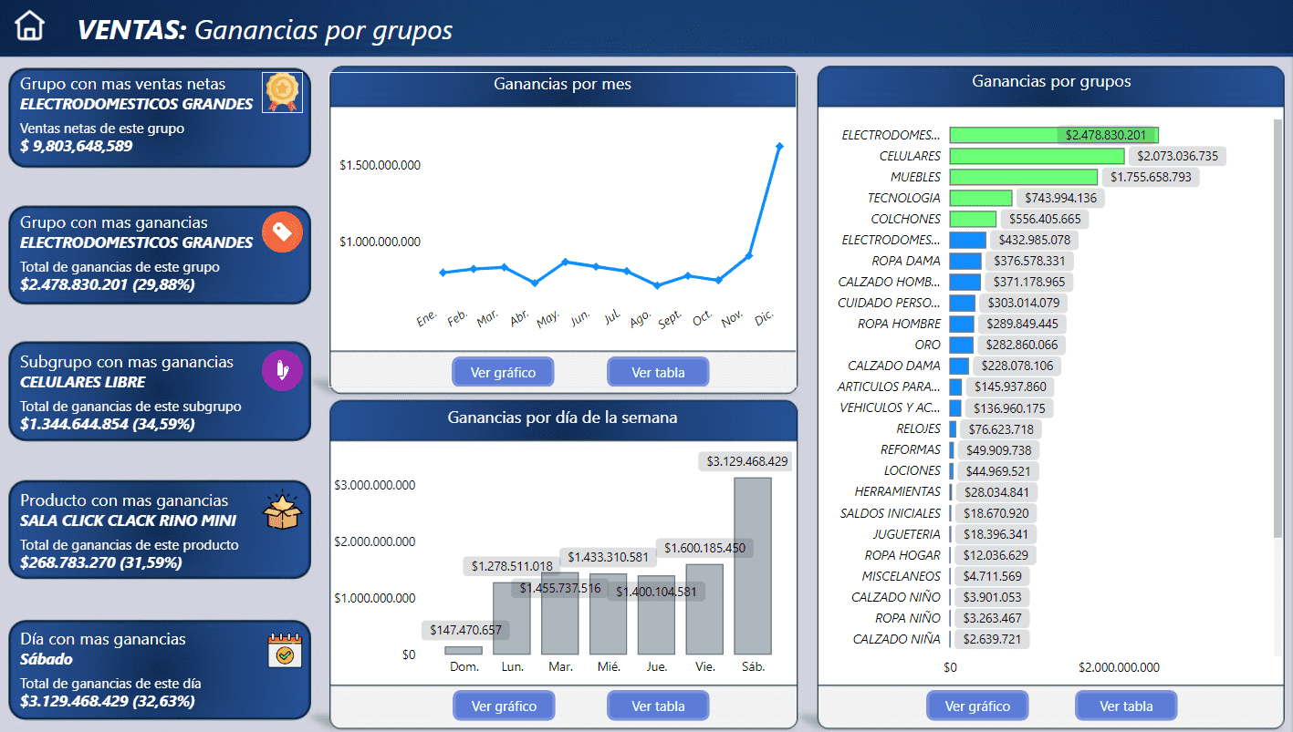Click the ROPA HOMBRE category label
The image size is (1293, 732).
[899, 324]
